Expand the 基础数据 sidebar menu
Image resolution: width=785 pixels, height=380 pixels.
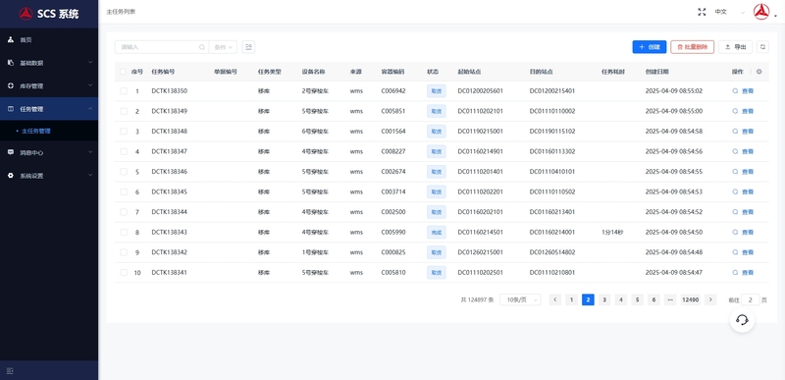coord(49,63)
